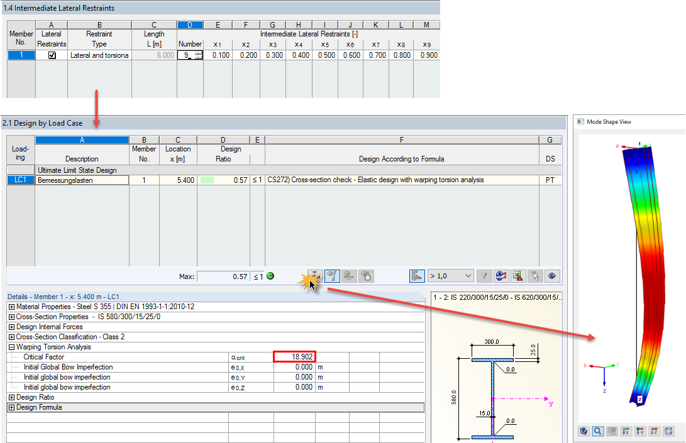Viewport: 686px width, 443px height.
Task: Show isometric view of mode shape
Action: click(x=668, y=431)
